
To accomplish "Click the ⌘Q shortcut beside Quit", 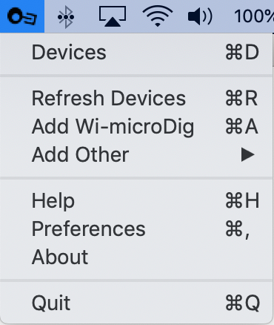I will pyautogui.click(x=243, y=303).
